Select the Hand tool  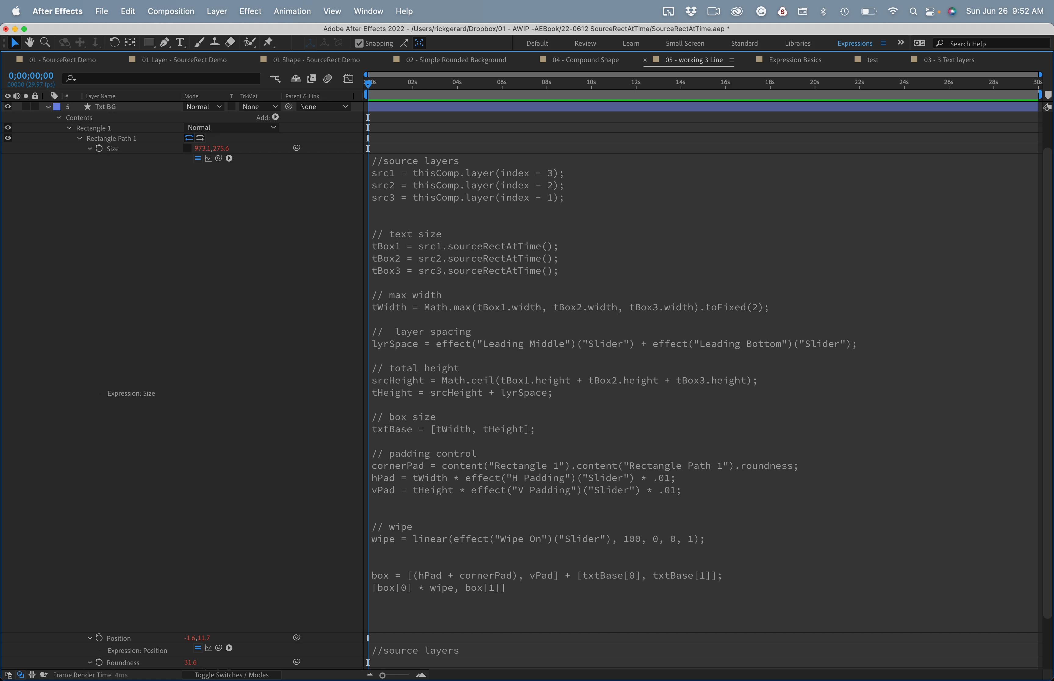(x=30, y=42)
